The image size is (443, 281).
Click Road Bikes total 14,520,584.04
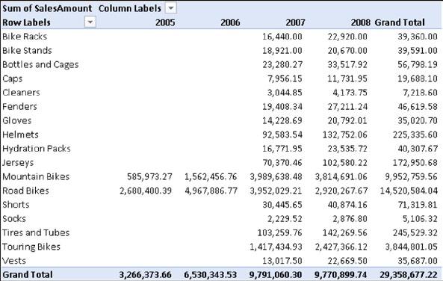tap(409, 191)
